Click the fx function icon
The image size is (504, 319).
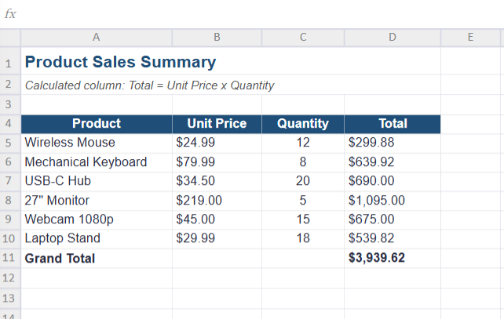point(10,14)
